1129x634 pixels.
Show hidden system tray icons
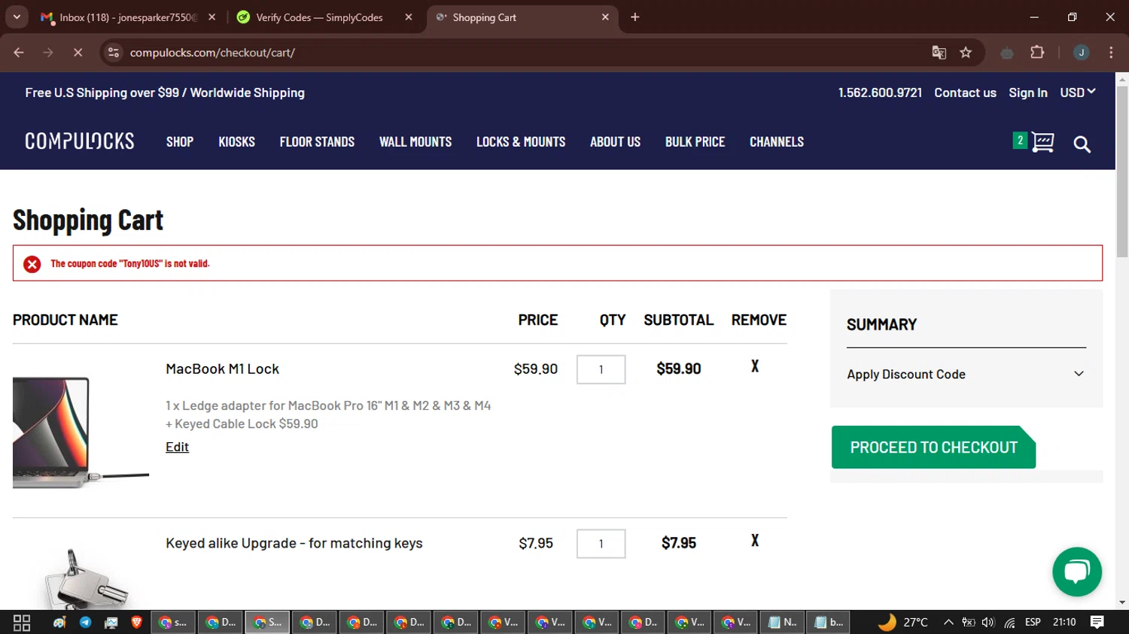(x=948, y=623)
